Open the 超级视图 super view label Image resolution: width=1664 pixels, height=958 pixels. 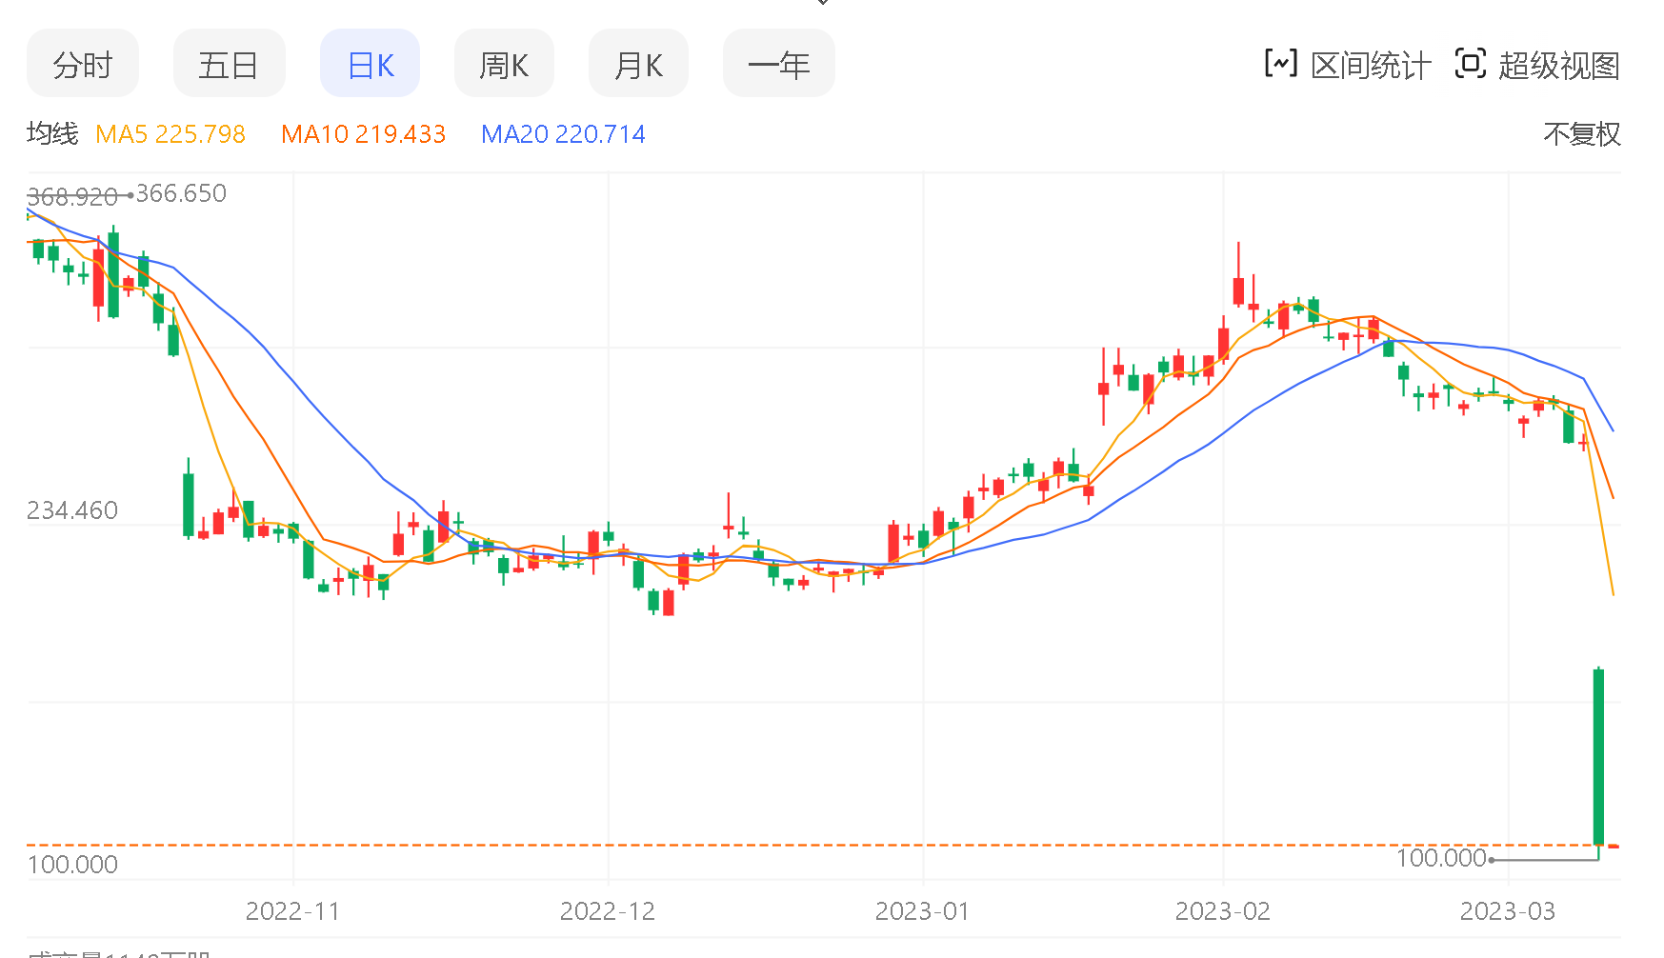tap(1559, 65)
